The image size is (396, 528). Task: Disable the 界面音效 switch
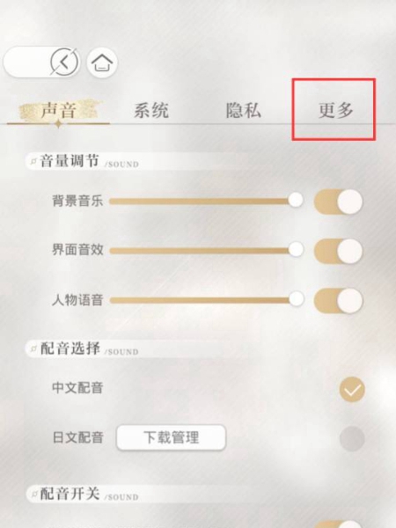[x=339, y=251]
